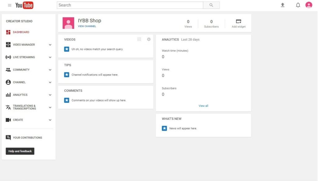
Task: Click the View Channel link
Action: coord(87,26)
